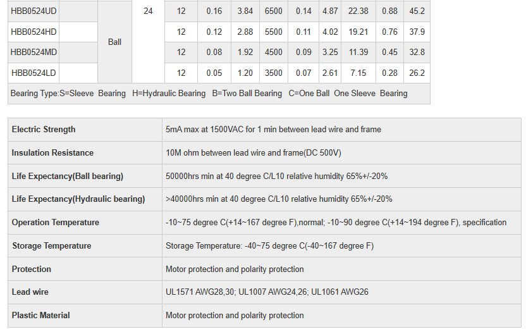Click the HBB0524UD model cell
The height and width of the screenshot is (334, 526).
click(34, 11)
